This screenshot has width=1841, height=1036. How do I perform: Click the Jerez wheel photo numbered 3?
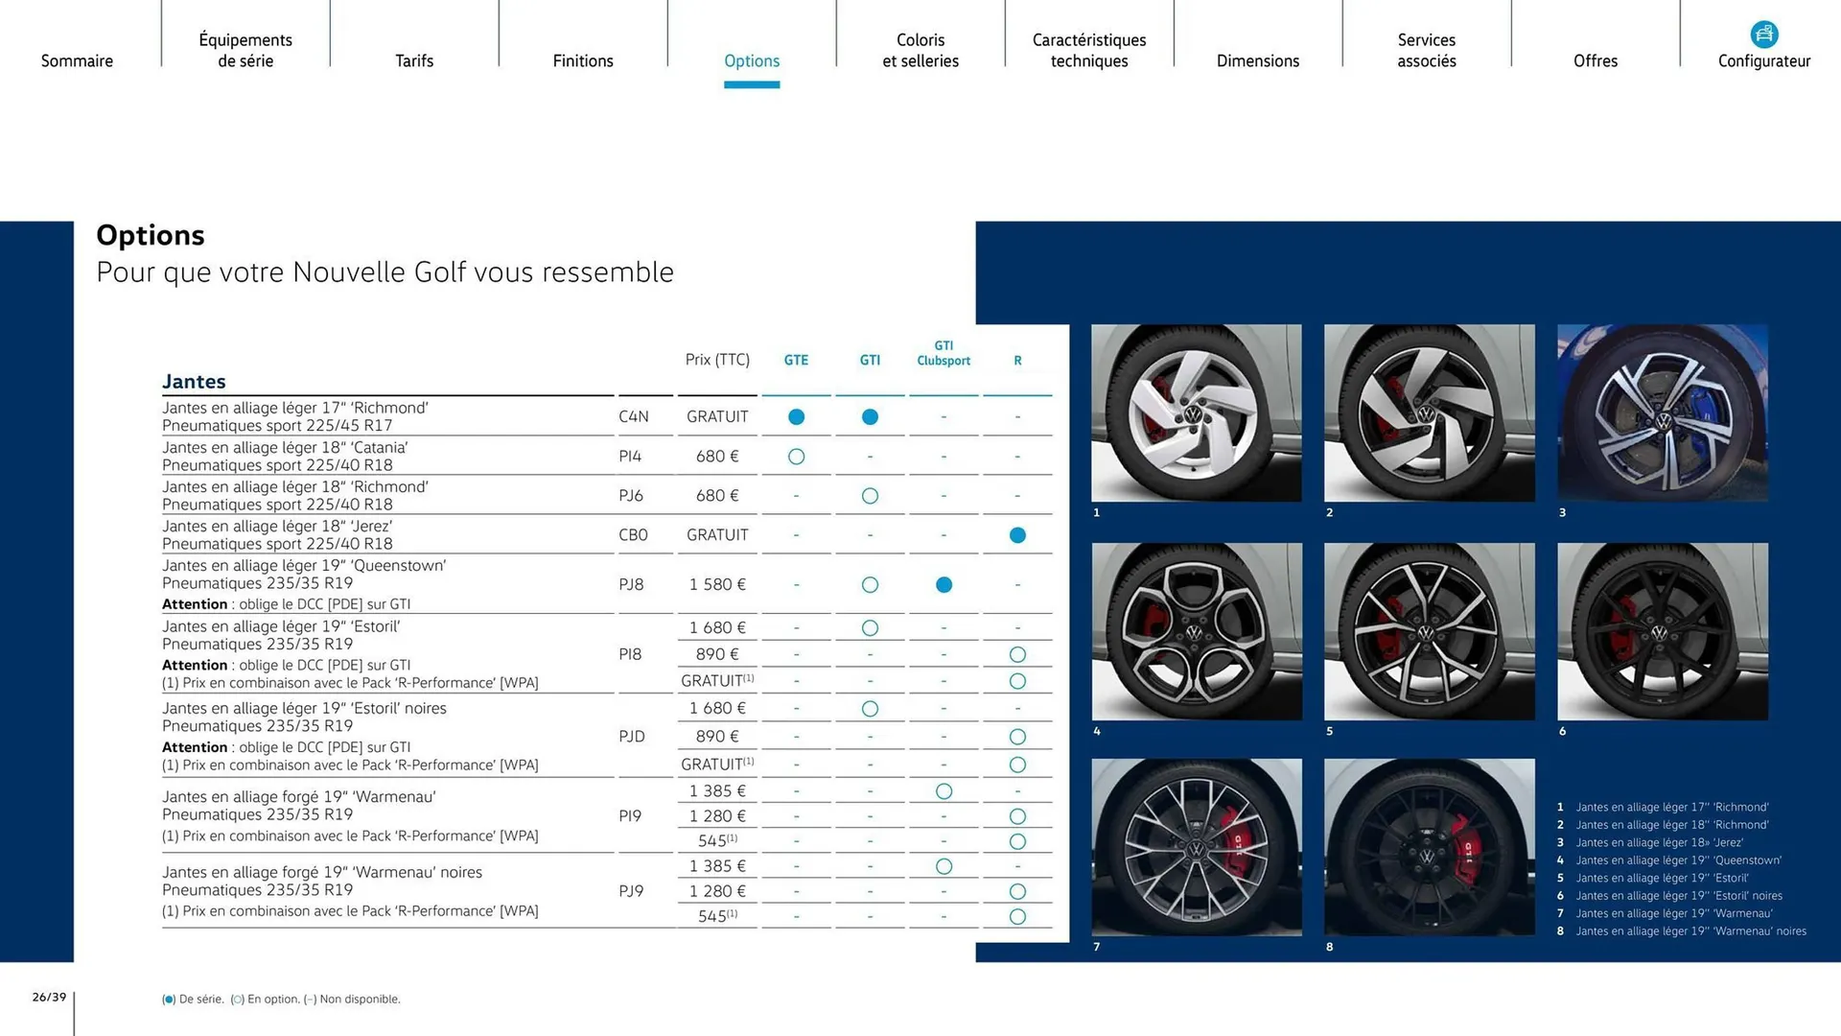pyautogui.click(x=1662, y=412)
